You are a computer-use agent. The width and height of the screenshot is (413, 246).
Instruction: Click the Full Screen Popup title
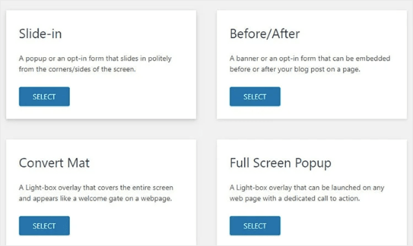[x=280, y=164]
